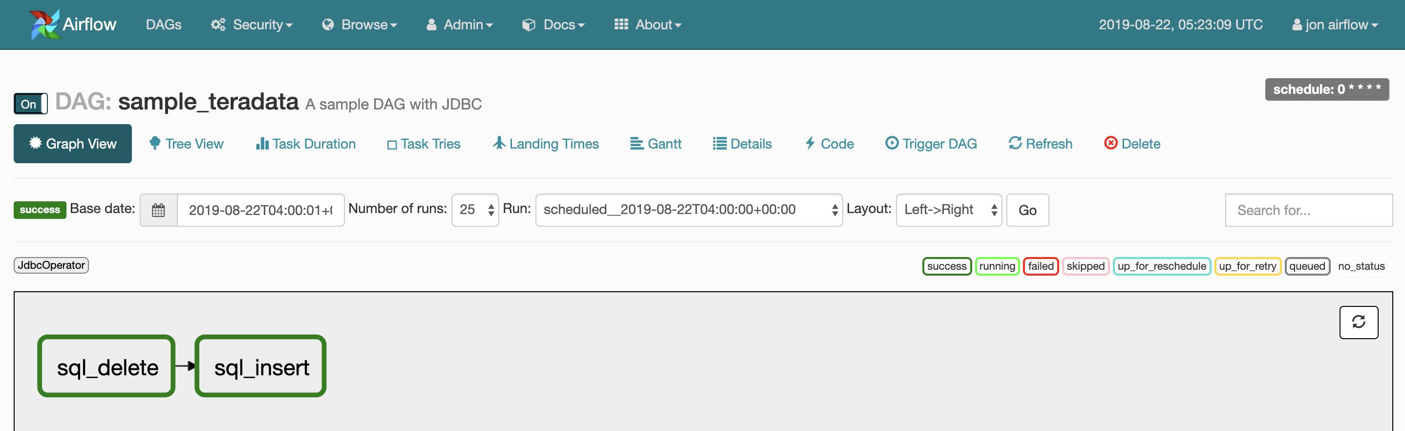Click the queued status legend box
This screenshot has width=1405, height=431.
click(1307, 266)
